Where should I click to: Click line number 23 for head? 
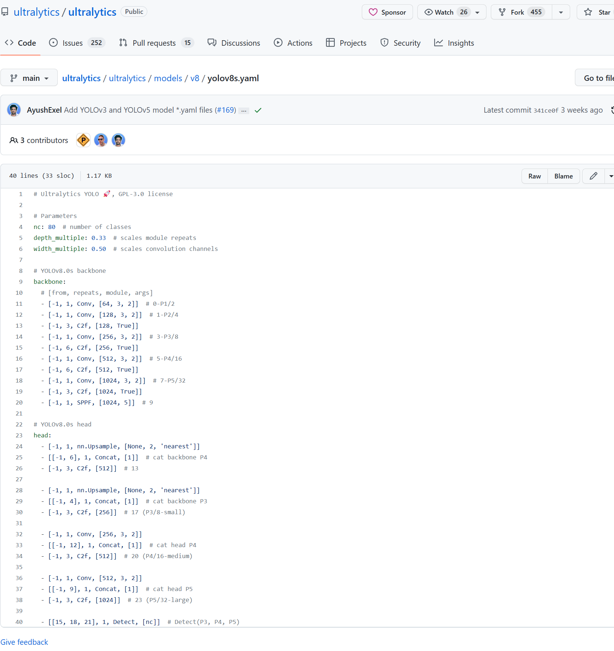coord(19,435)
